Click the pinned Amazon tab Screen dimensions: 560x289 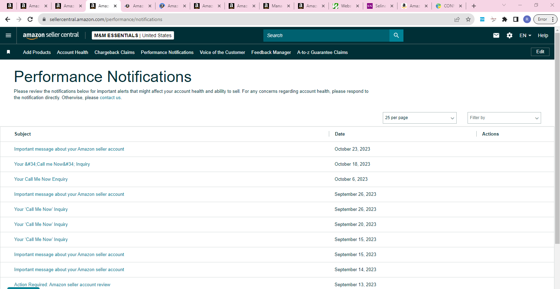[x=10, y=6]
